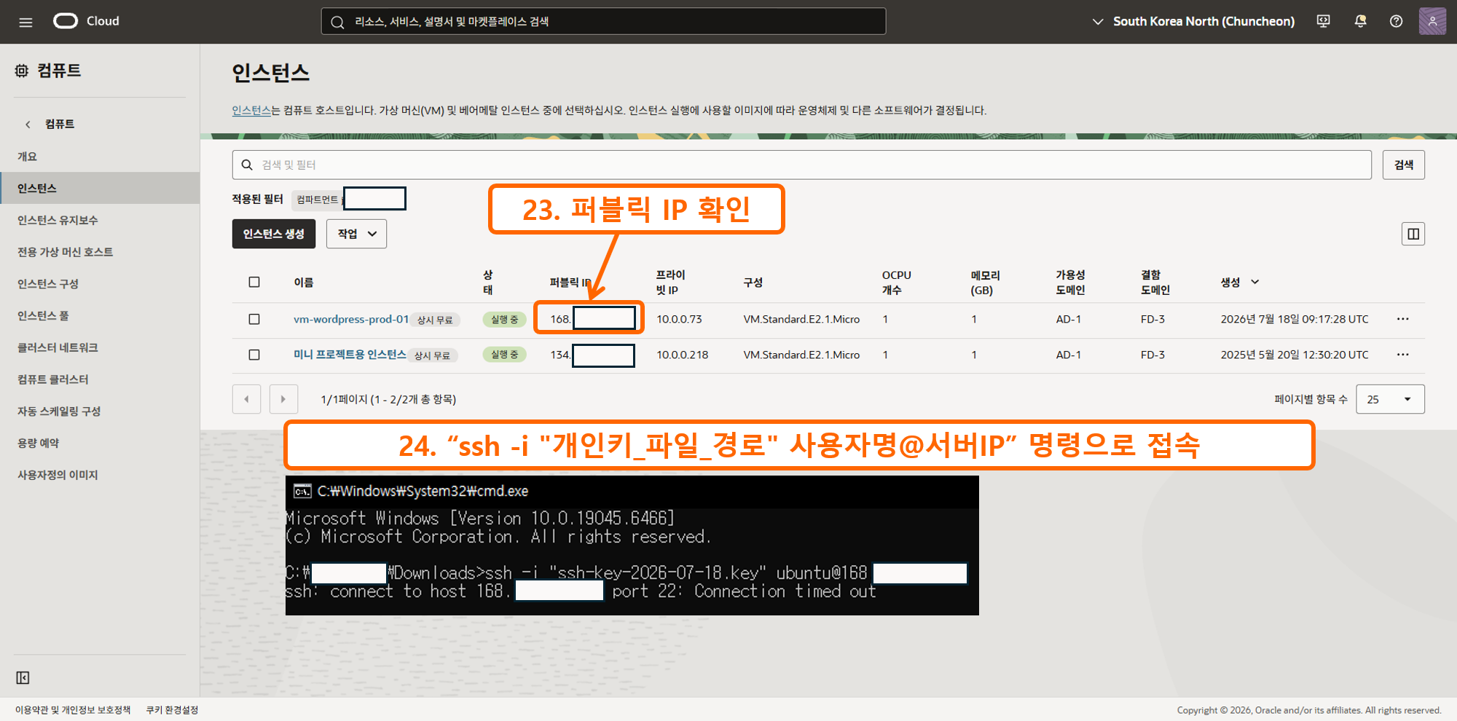Change items per page dropdown showing 25
The image size is (1457, 721).
(1390, 399)
